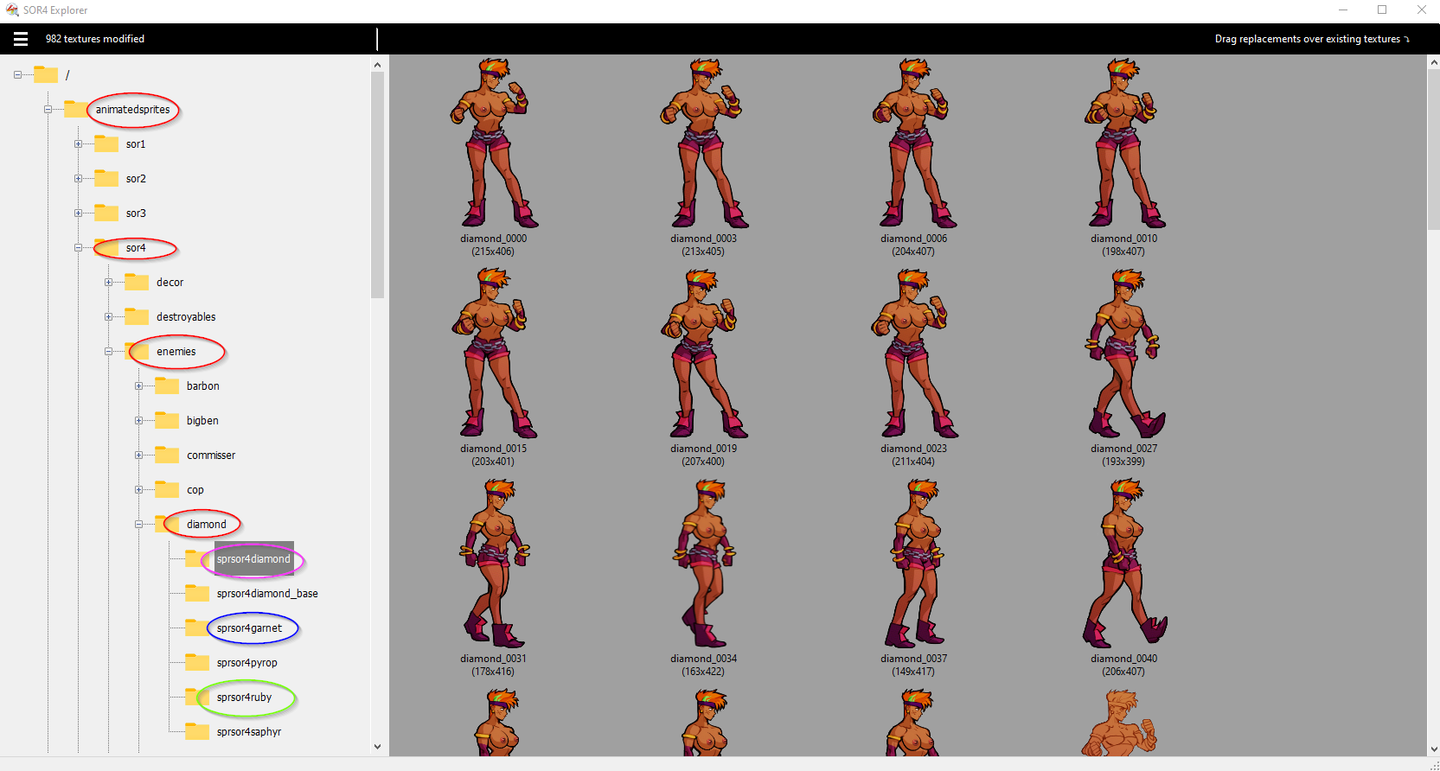Select the diamond_0040 texture thumbnail
This screenshot has height=771, width=1440.
1123,564
